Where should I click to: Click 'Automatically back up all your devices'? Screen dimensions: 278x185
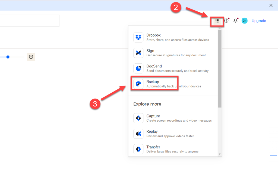(174, 86)
